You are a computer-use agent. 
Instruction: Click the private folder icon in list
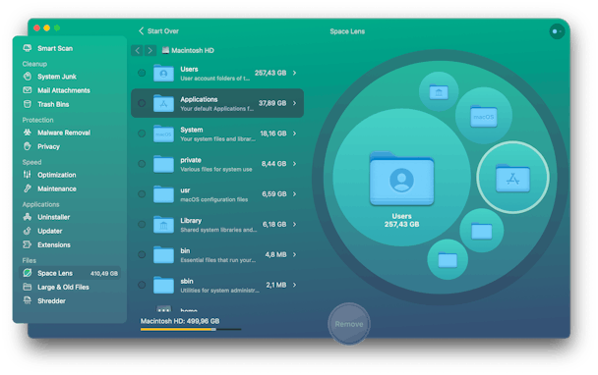[163, 164]
